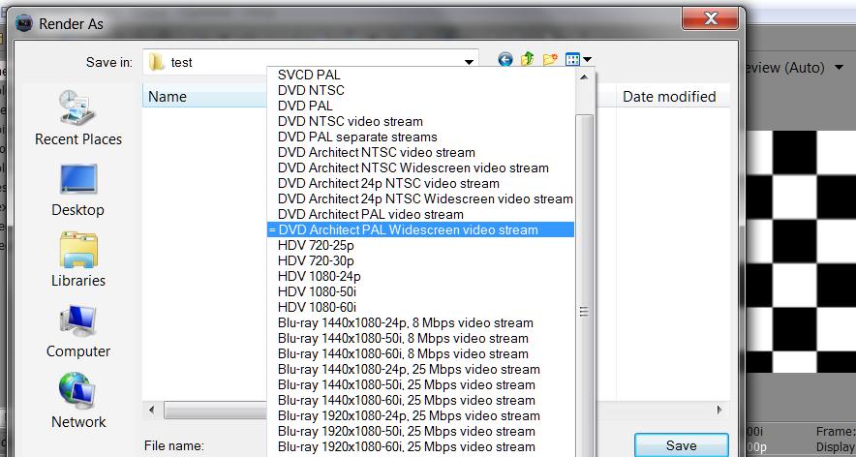Click file list horizontal scroll right arrow
Image resolution: width=856 pixels, height=457 pixels.
[x=719, y=410]
